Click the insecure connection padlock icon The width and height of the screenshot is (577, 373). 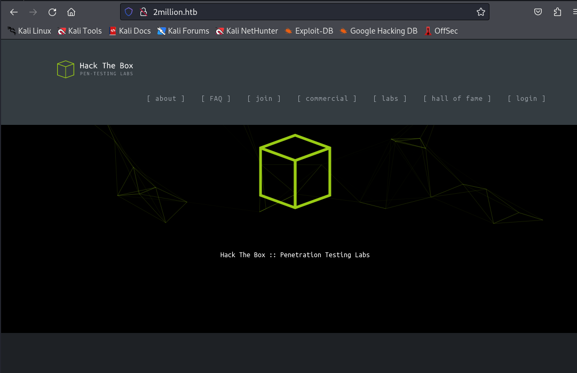143,12
